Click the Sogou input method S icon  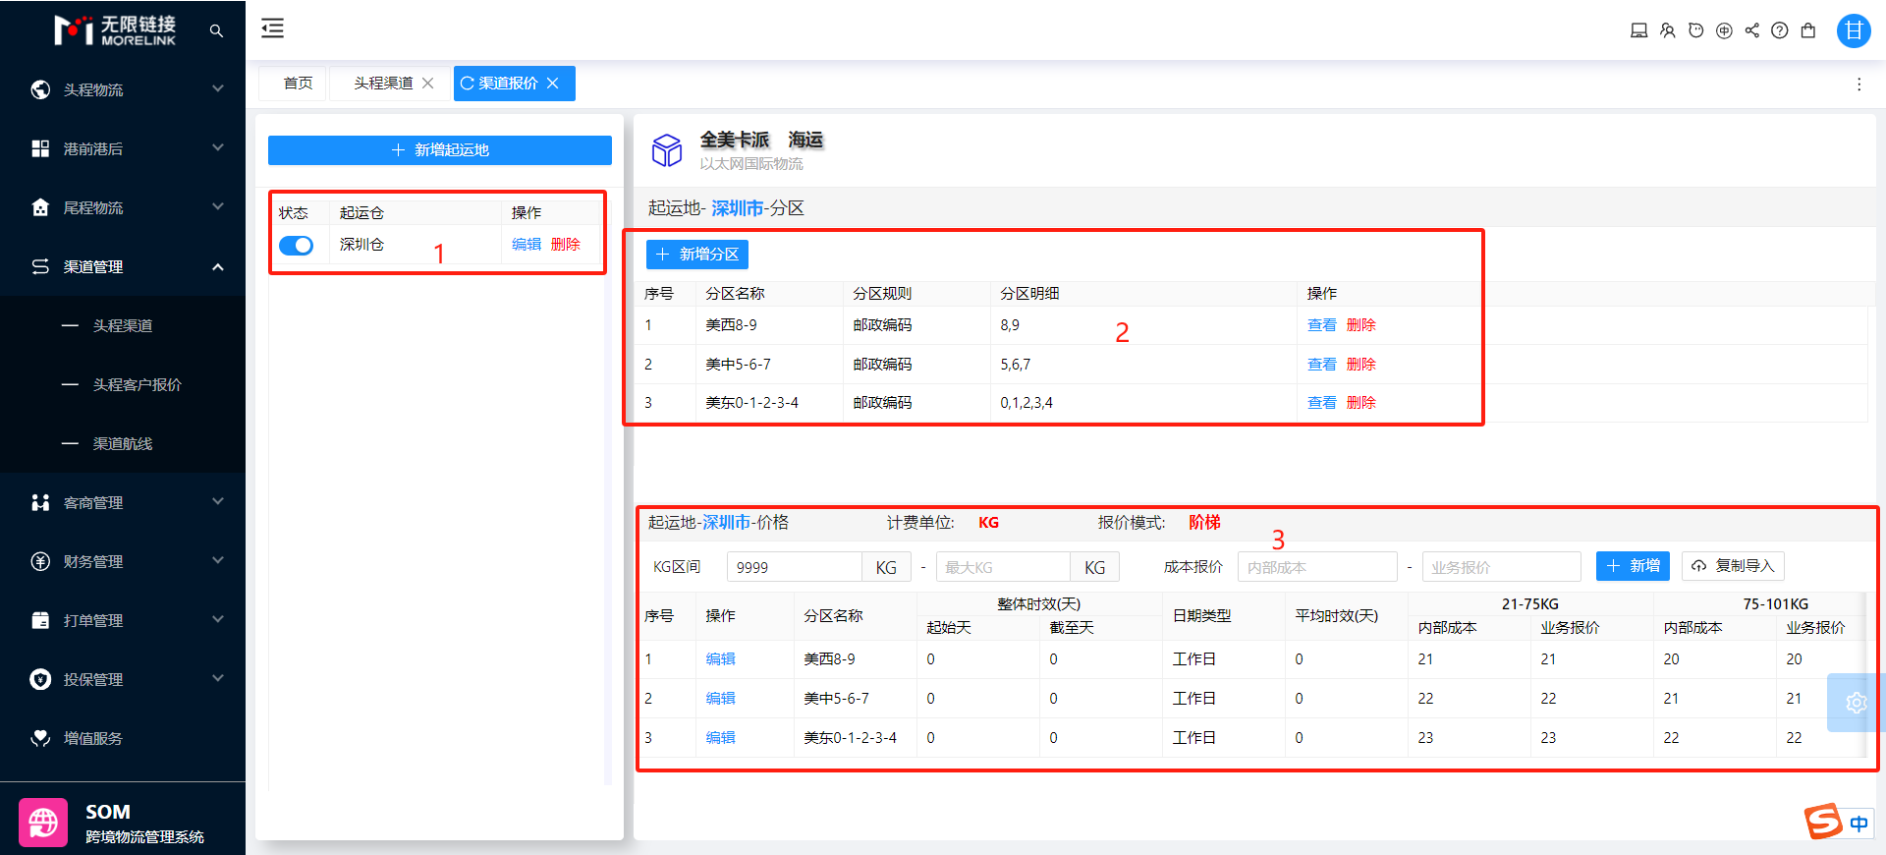[x=1823, y=821]
